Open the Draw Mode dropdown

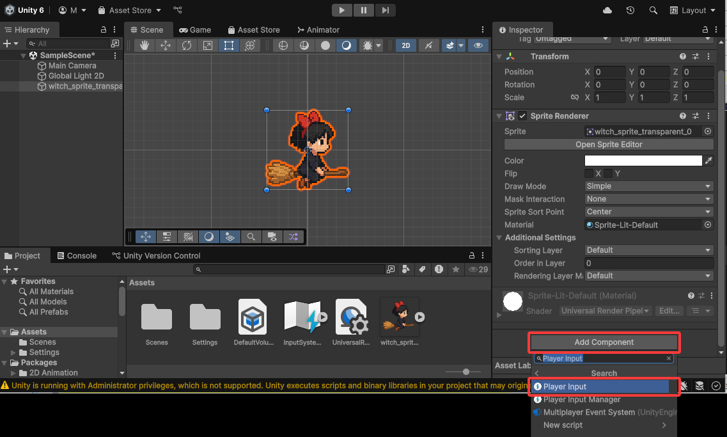(648, 186)
